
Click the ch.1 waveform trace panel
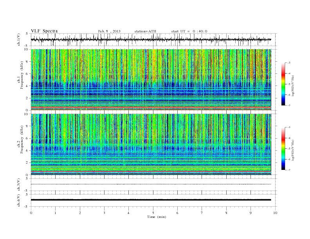(x=154, y=39)
